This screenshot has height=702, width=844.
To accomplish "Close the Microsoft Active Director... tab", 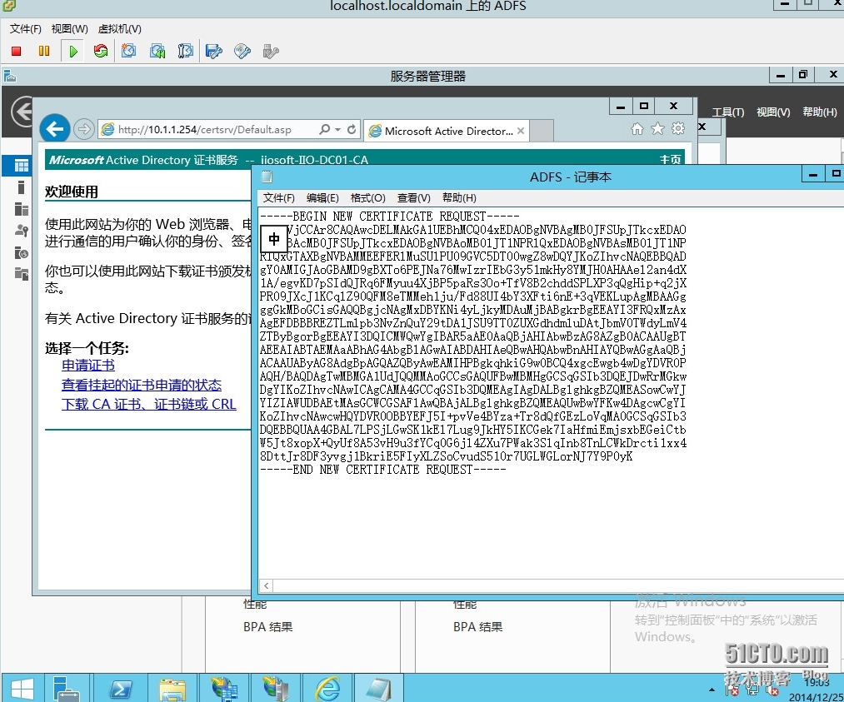I will tap(521, 131).
